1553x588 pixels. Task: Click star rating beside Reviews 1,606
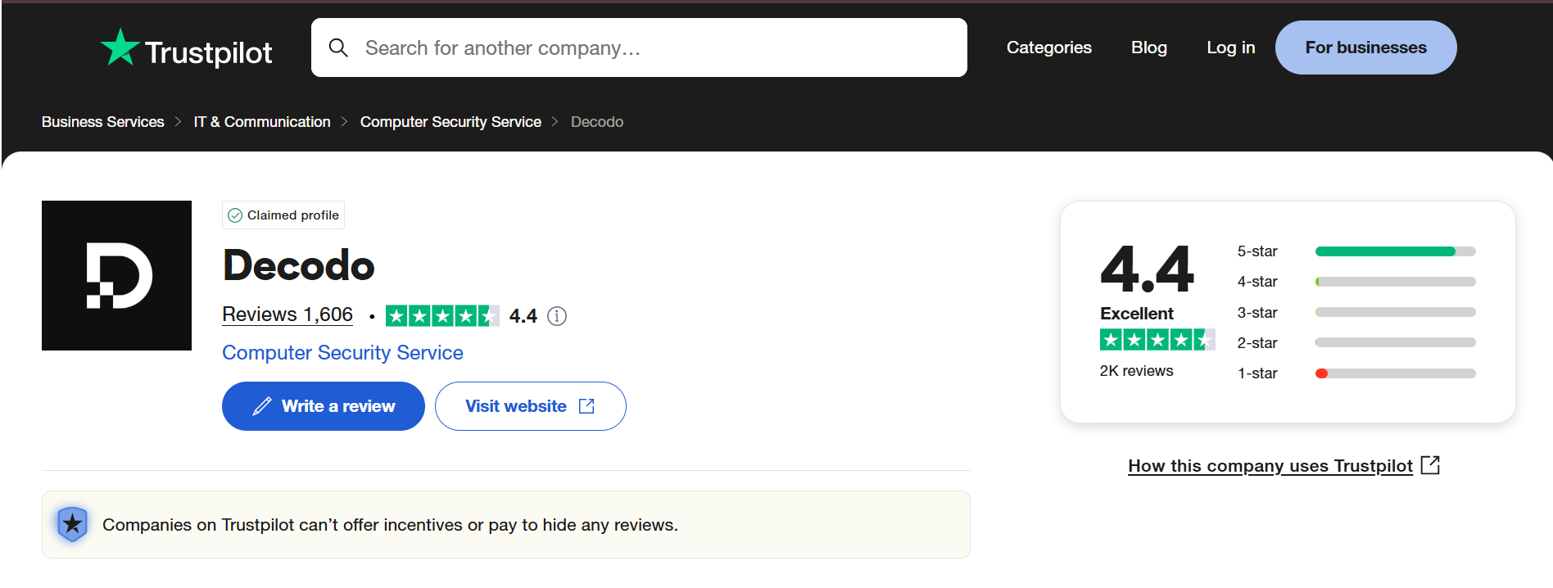click(442, 316)
